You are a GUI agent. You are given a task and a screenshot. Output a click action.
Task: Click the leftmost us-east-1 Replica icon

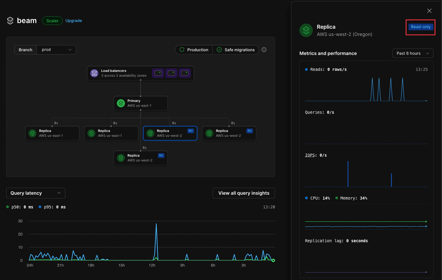coord(32,133)
